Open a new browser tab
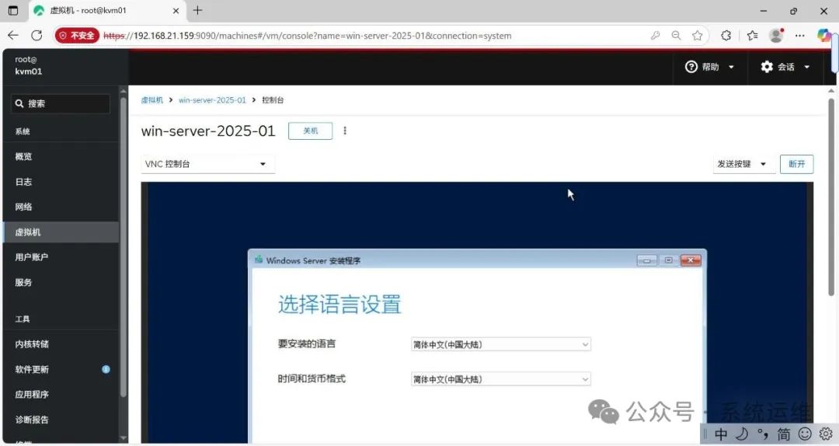This screenshot has width=839, height=446. (198, 10)
